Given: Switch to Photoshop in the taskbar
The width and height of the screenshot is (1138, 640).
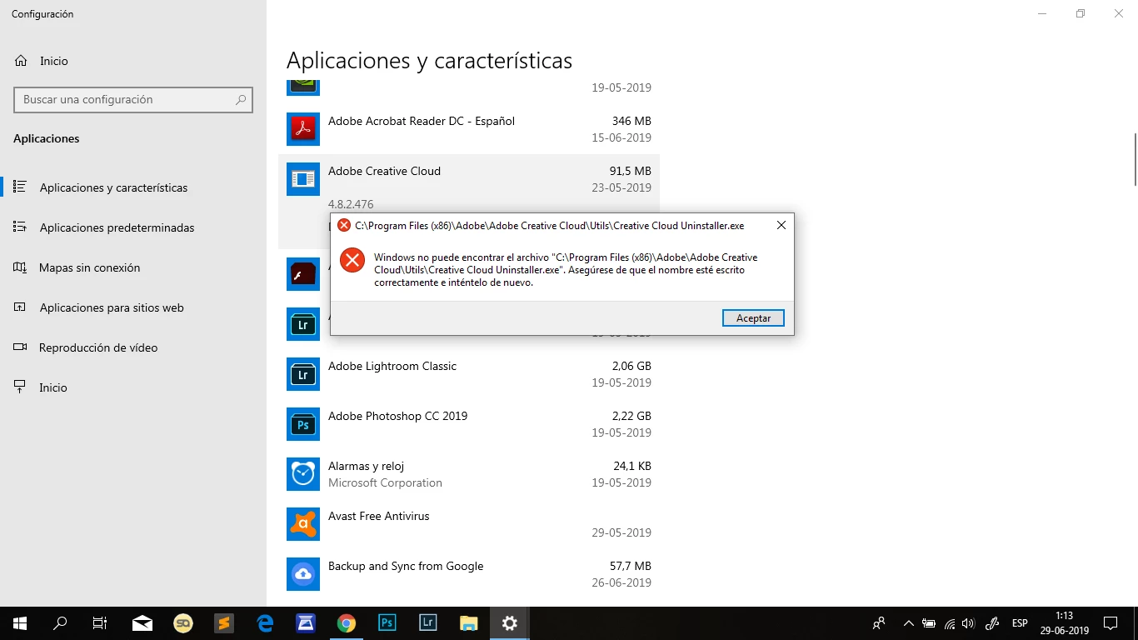Looking at the screenshot, I should pyautogui.click(x=387, y=623).
